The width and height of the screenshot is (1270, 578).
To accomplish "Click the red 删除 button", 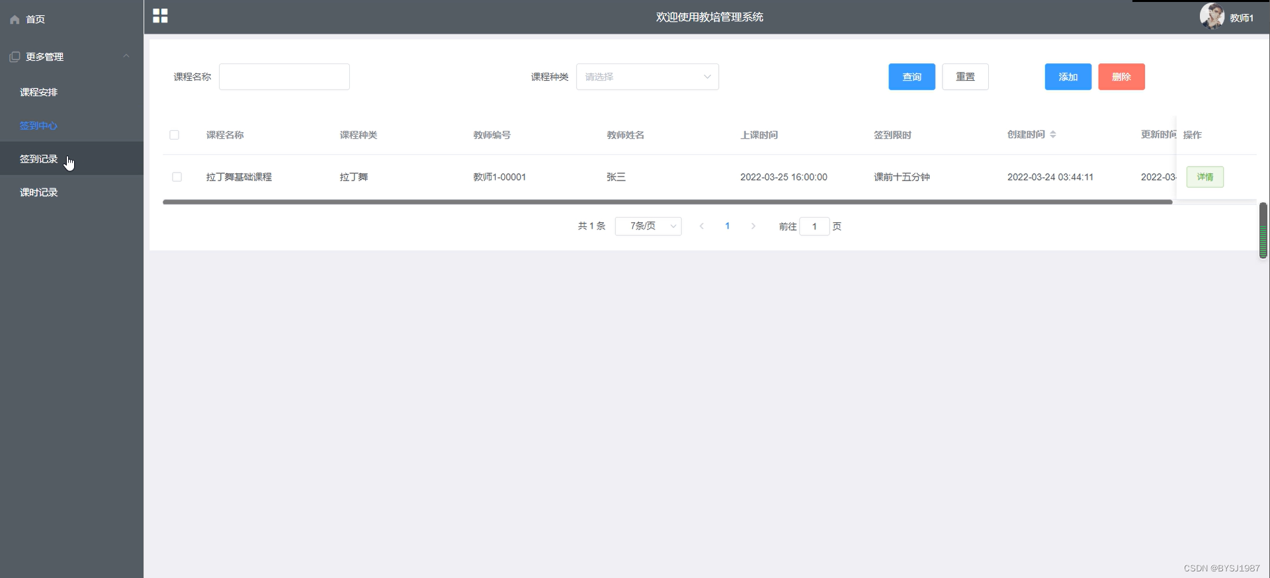I will click(x=1121, y=77).
